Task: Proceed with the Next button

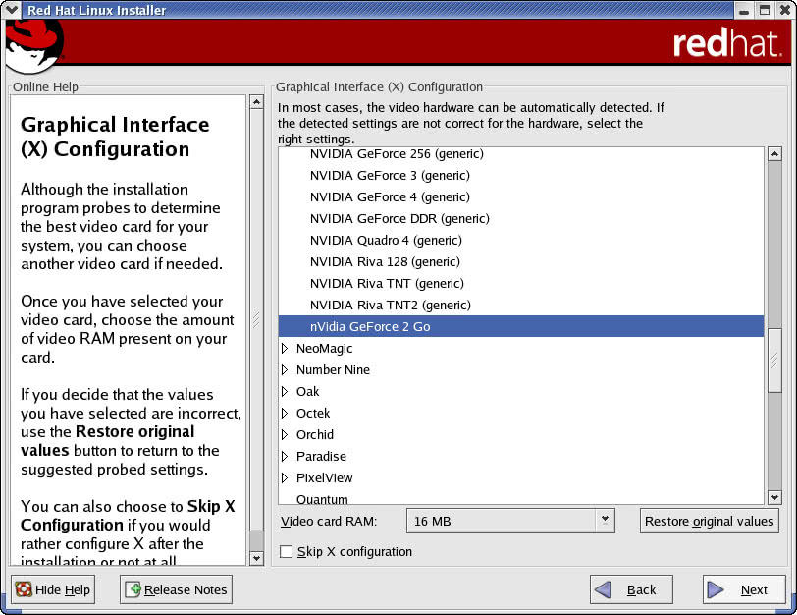Action: [x=744, y=589]
